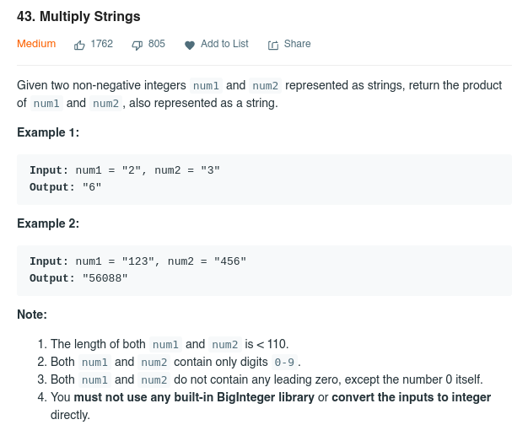Click the Input line with num1 = "123"
The height and width of the screenshot is (441, 528).
[137, 261]
